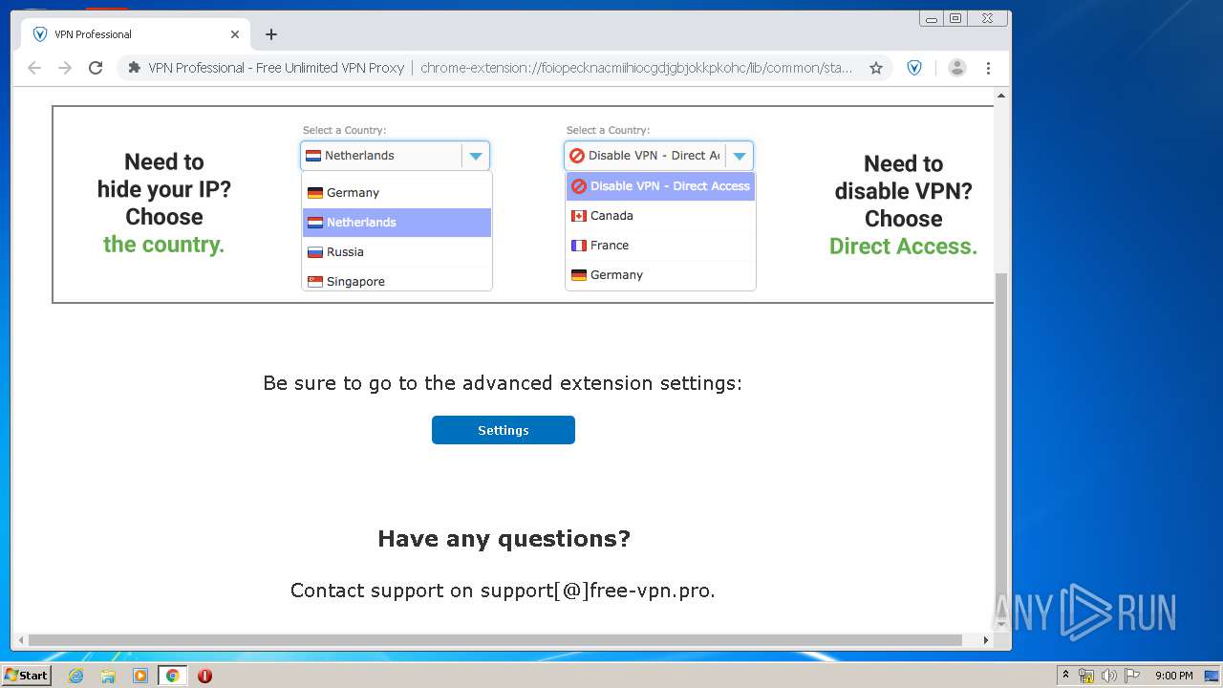Click the scroll-up arrow of page scrollbar
Screen dimensions: 1223x688
[x=1001, y=96]
